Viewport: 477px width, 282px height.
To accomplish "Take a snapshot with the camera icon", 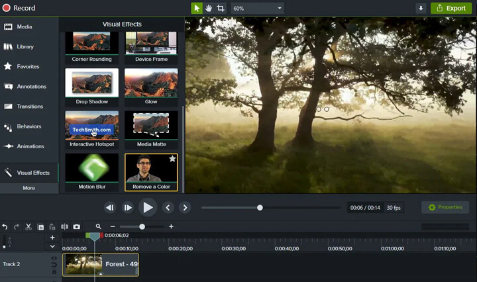I will point(77,226).
